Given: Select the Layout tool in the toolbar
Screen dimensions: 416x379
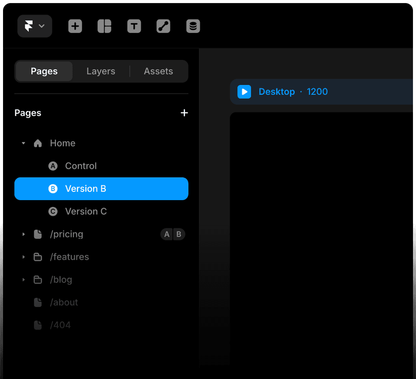Looking at the screenshot, I should pos(104,26).
